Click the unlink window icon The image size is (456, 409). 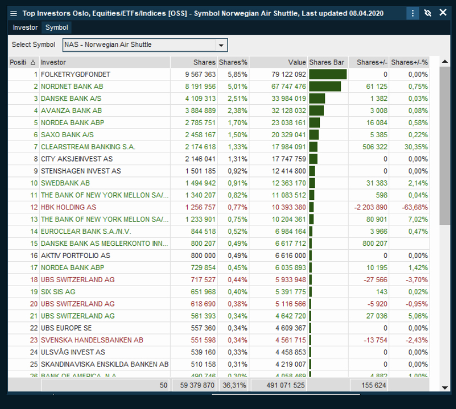tap(427, 13)
